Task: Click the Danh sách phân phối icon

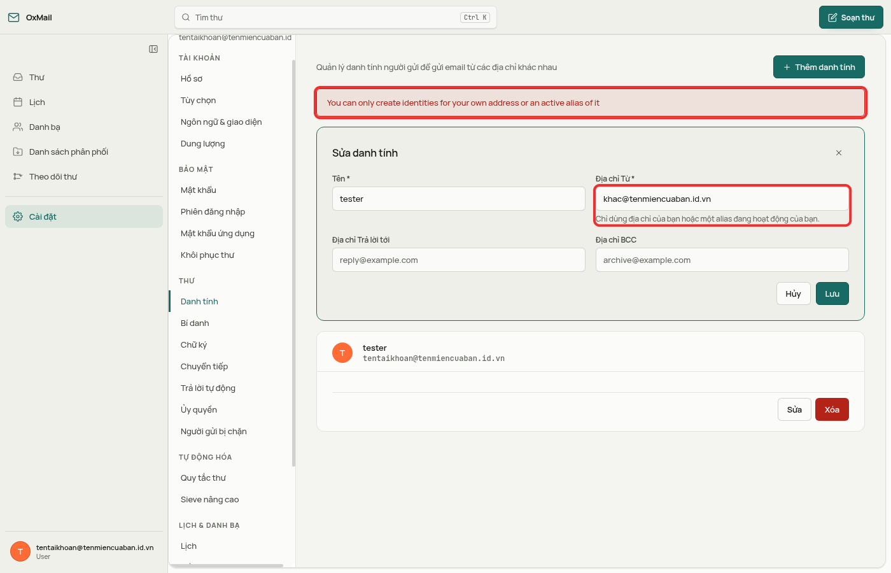Action: point(18,152)
